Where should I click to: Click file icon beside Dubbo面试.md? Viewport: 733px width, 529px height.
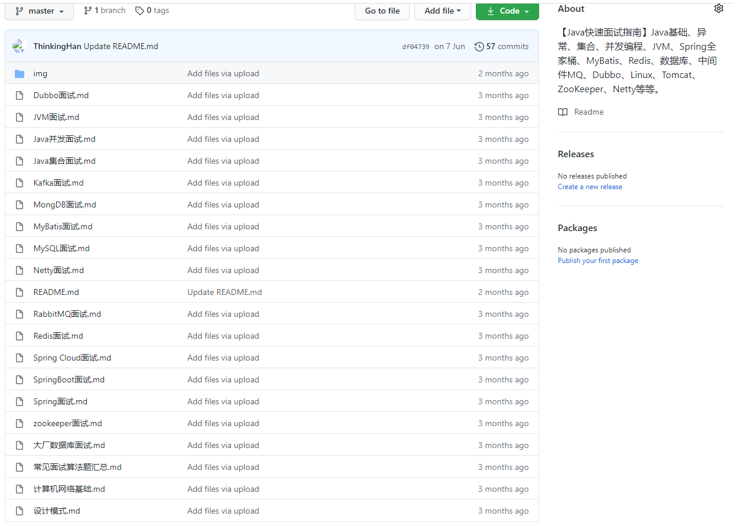tap(20, 95)
